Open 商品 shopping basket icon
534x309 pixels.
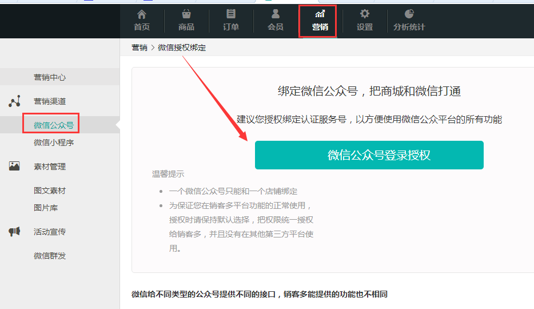(x=186, y=14)
